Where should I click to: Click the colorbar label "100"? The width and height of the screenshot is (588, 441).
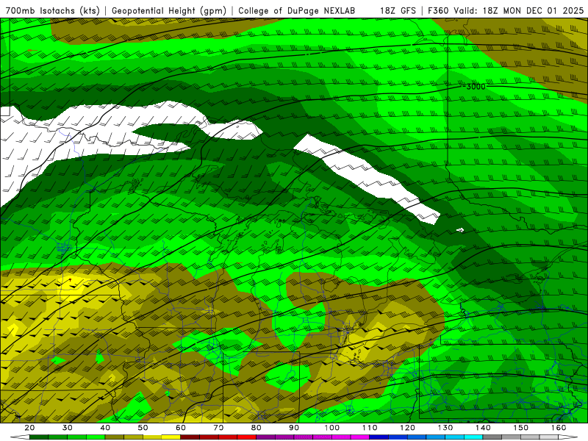coord(332,428)
